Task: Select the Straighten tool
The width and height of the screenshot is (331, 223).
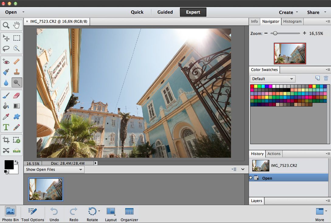Action: click(16, 150)
